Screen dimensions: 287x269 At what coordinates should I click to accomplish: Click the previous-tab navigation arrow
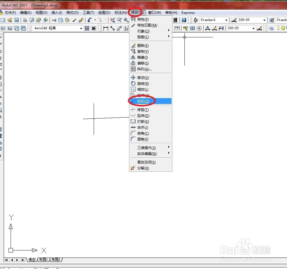coord(12,260)
